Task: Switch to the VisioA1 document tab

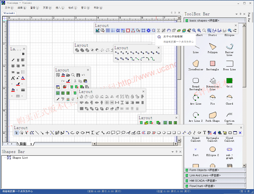Action: point(9,13)
